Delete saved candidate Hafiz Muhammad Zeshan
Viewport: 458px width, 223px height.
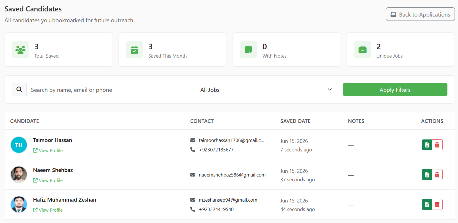coord(437,204)
